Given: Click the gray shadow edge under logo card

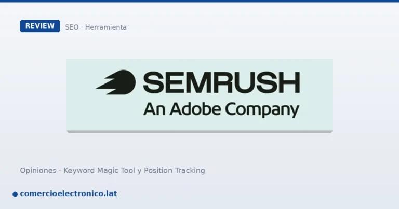Looking at the screenshot, I should [x=199, y=132].
